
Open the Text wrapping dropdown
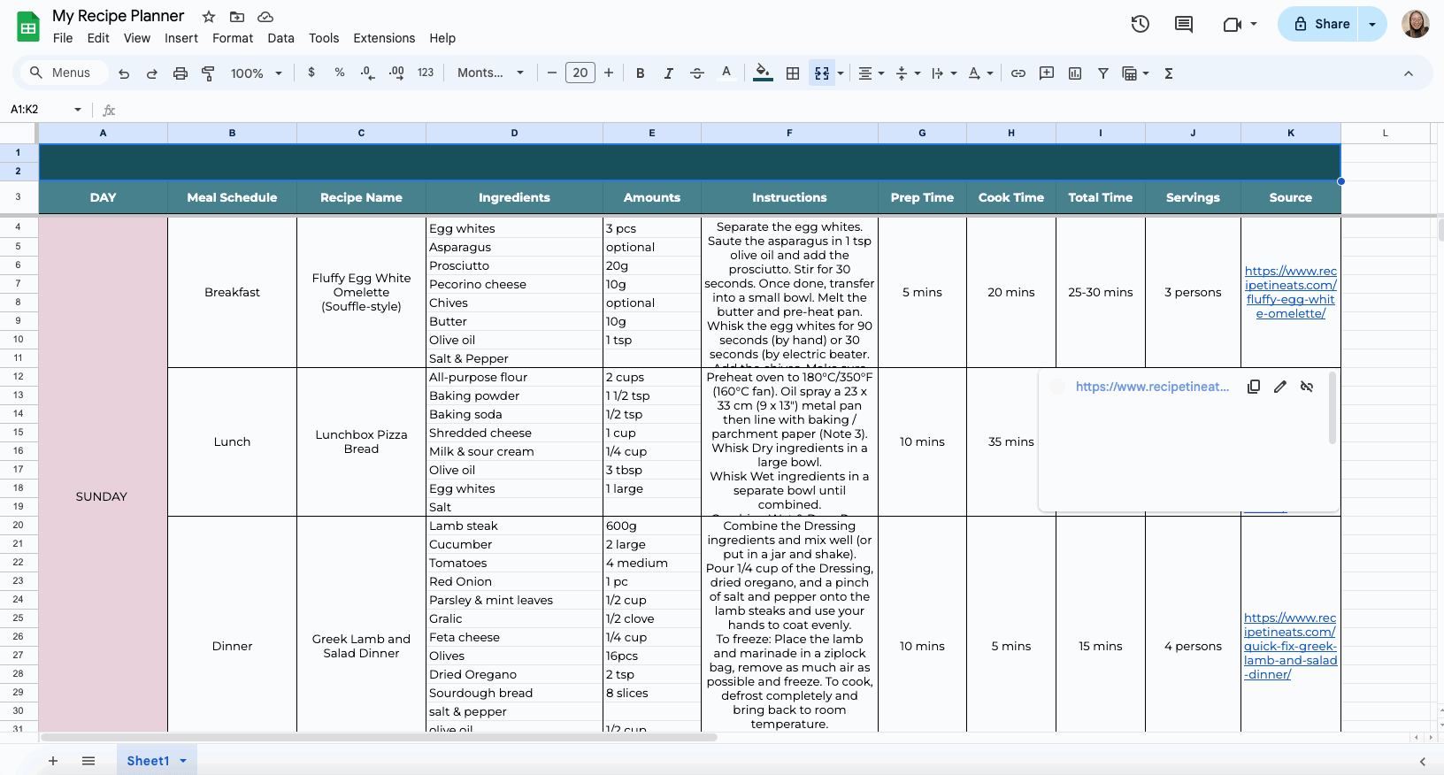pos(944,73)
